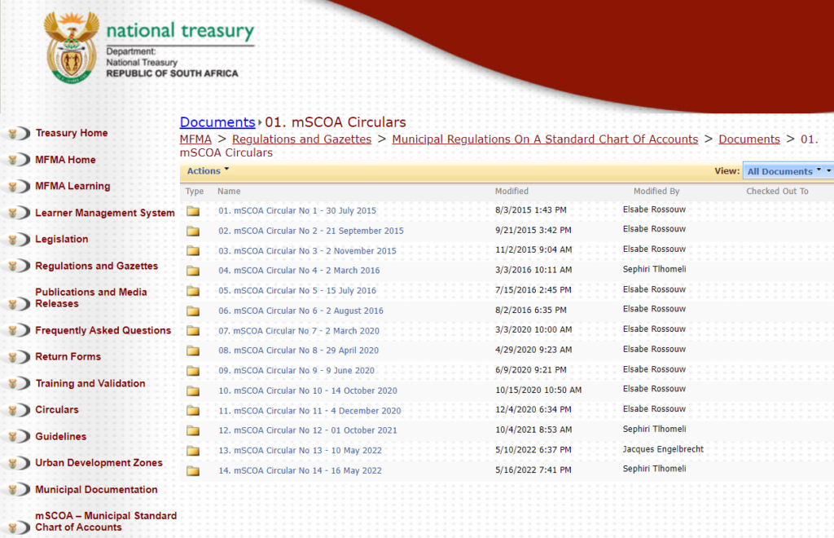Image resolution: width=834 pixels, height=538 pixels.
Task: Open Circulars sidebar link
Action: tap(57, 410)
